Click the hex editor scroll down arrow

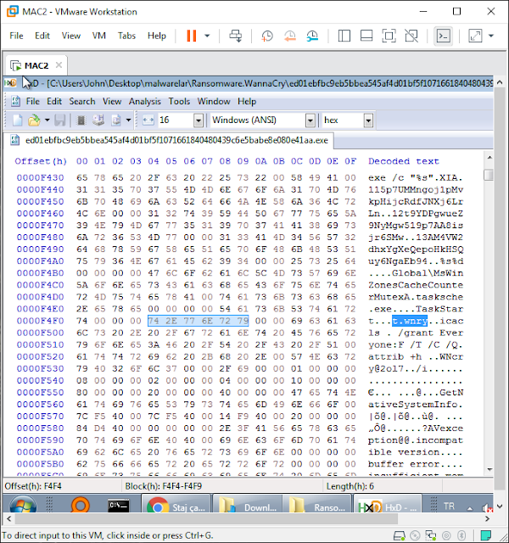489,469
